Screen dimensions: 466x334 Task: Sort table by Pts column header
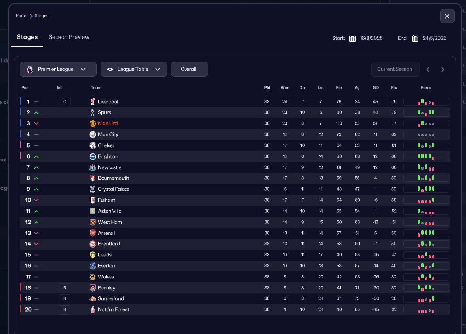394,88
